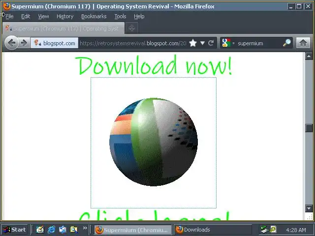Image resolution: width=315 pixels, height=236 pixels.
Task: Click the vertical scrollbar thumb
Action: pyautogui.click(x=309, y=128)
